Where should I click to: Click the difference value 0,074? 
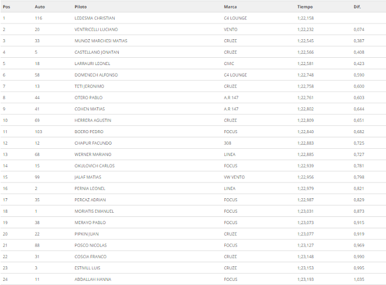(x=359, y=30)
